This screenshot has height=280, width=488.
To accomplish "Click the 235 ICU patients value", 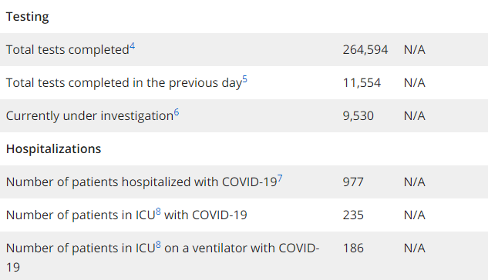I will pos(353,215).
